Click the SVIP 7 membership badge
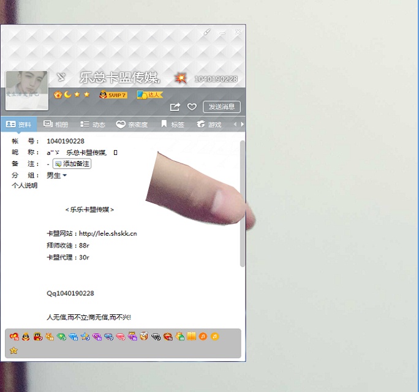The height and width of the screenshot is (392, 419). click(x=113, y=94)
